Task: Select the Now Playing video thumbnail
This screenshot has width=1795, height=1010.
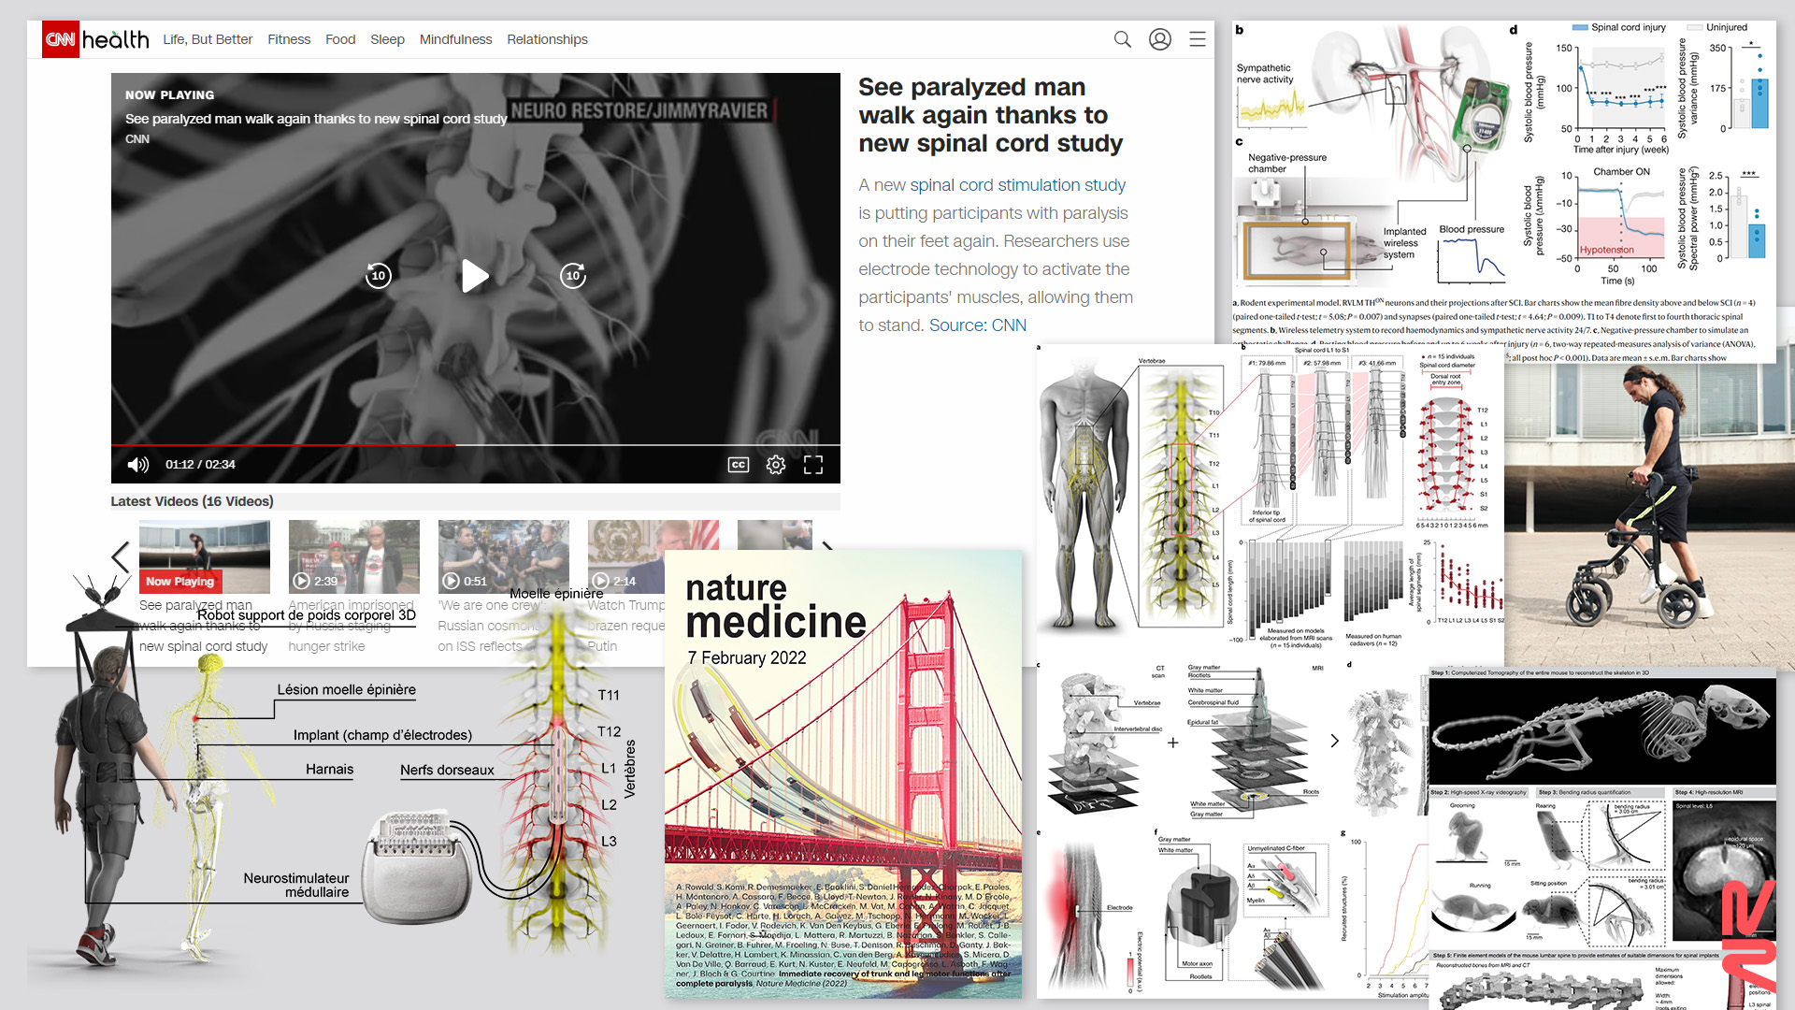Action: point(204,557)
